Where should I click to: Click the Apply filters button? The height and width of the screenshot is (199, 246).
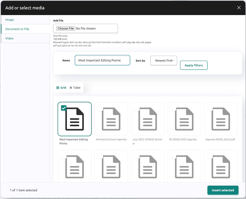click(x=194, y=65)
